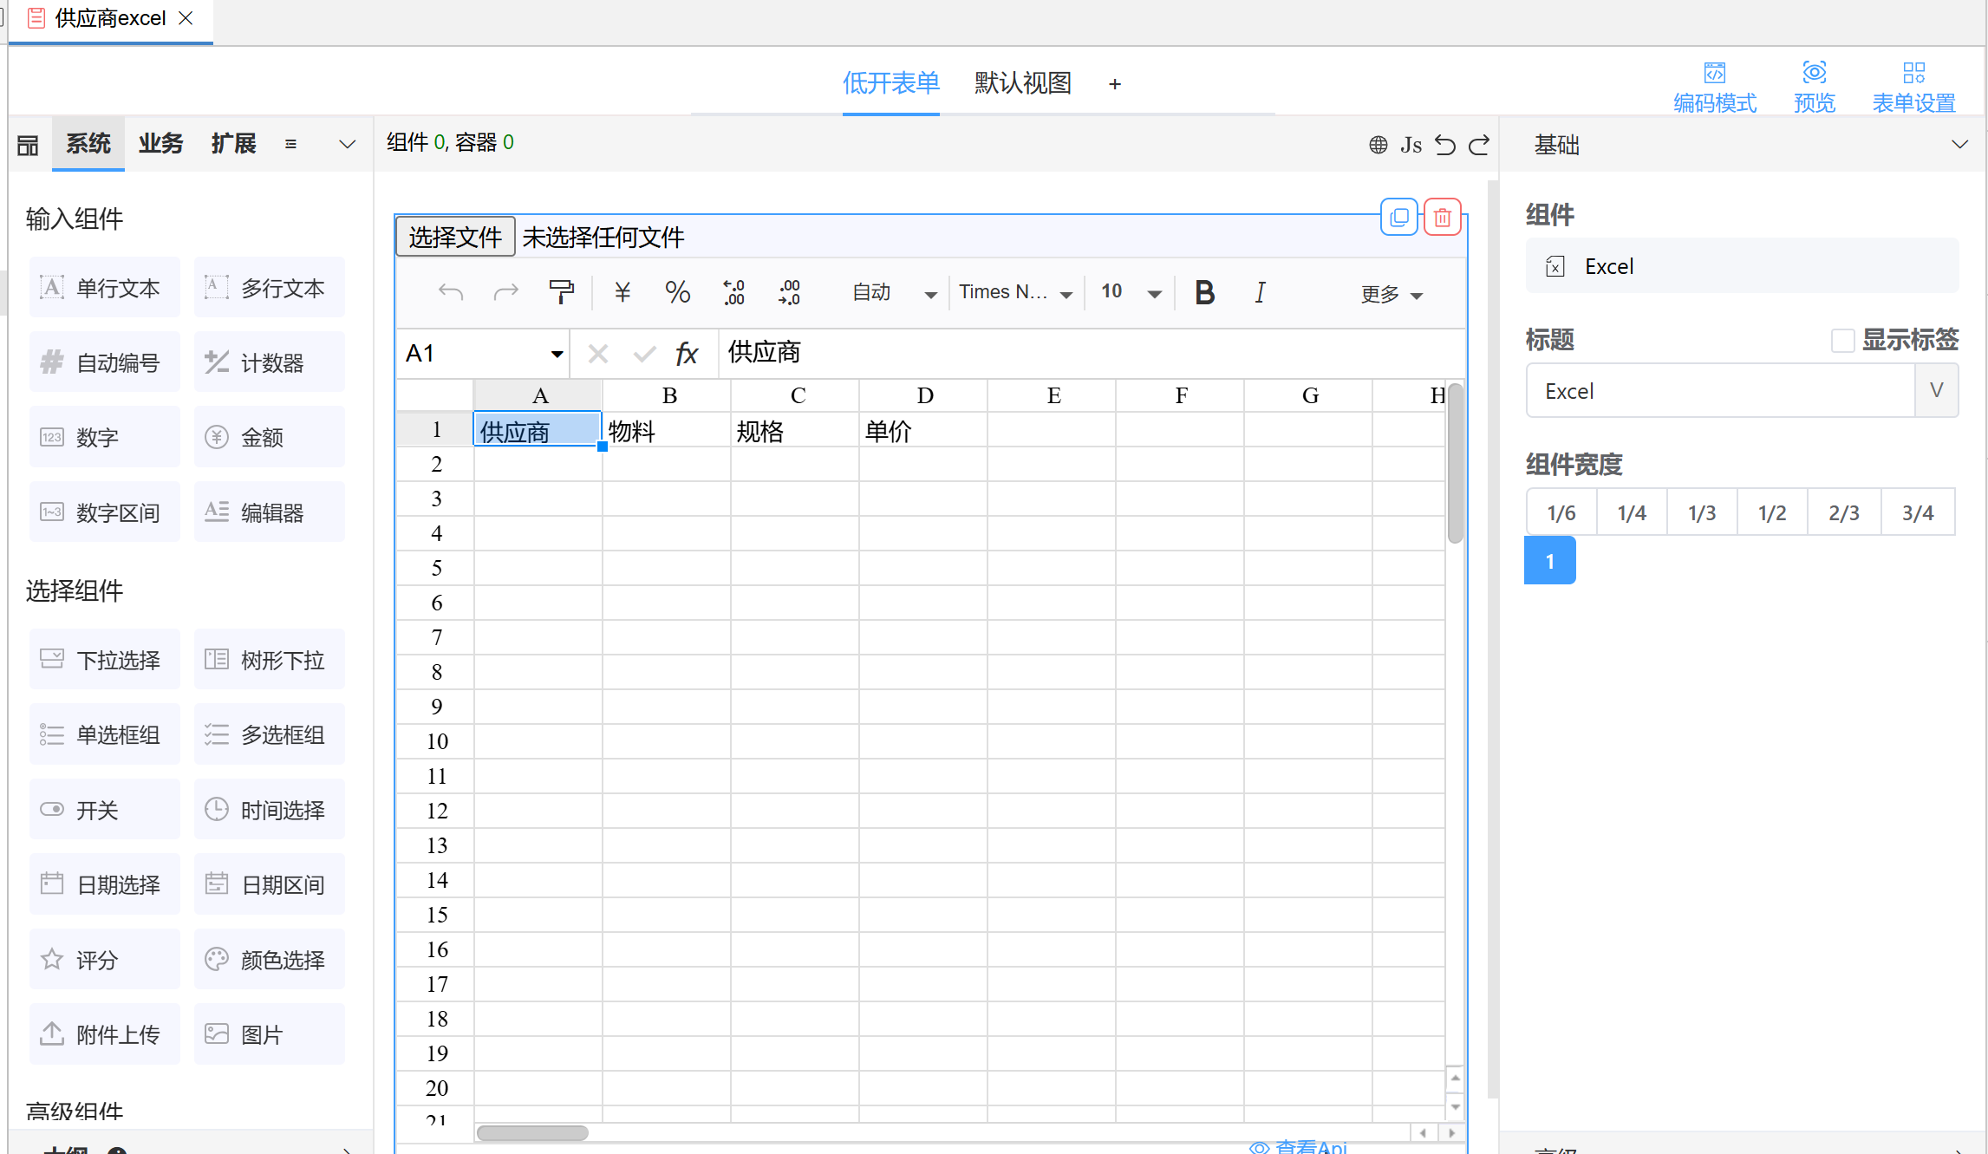
Task: Open the Js script editor
Action: [1411, 145]
